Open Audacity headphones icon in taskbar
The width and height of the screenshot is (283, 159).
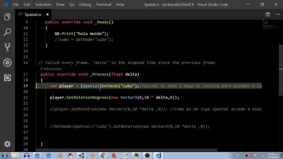point(27,155)
